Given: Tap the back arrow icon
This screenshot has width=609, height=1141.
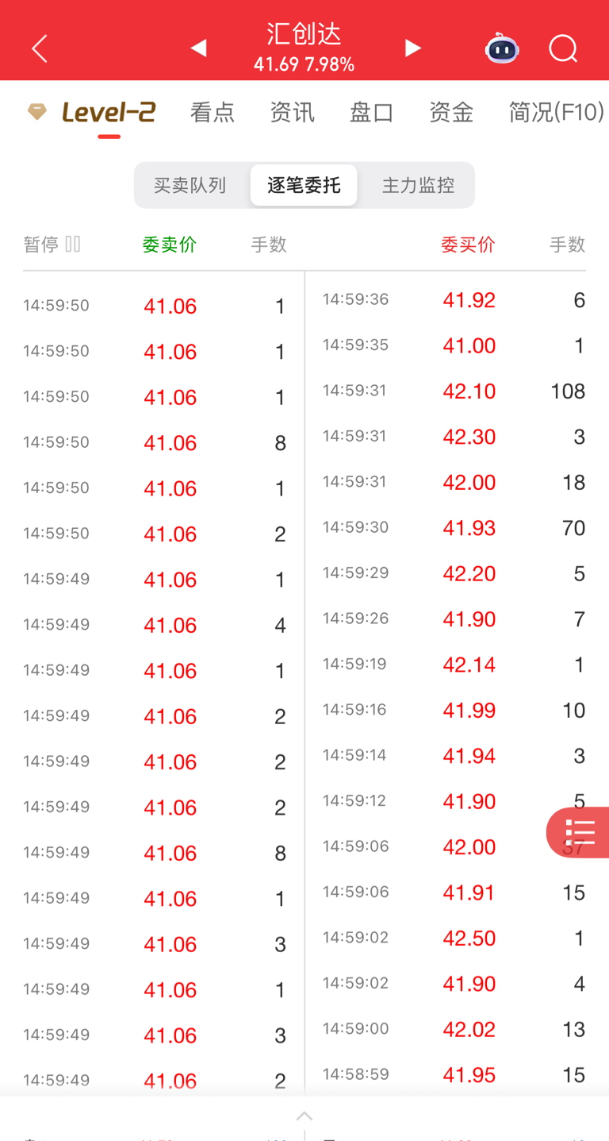Looking at the screenshot, I should pos(40,48).
